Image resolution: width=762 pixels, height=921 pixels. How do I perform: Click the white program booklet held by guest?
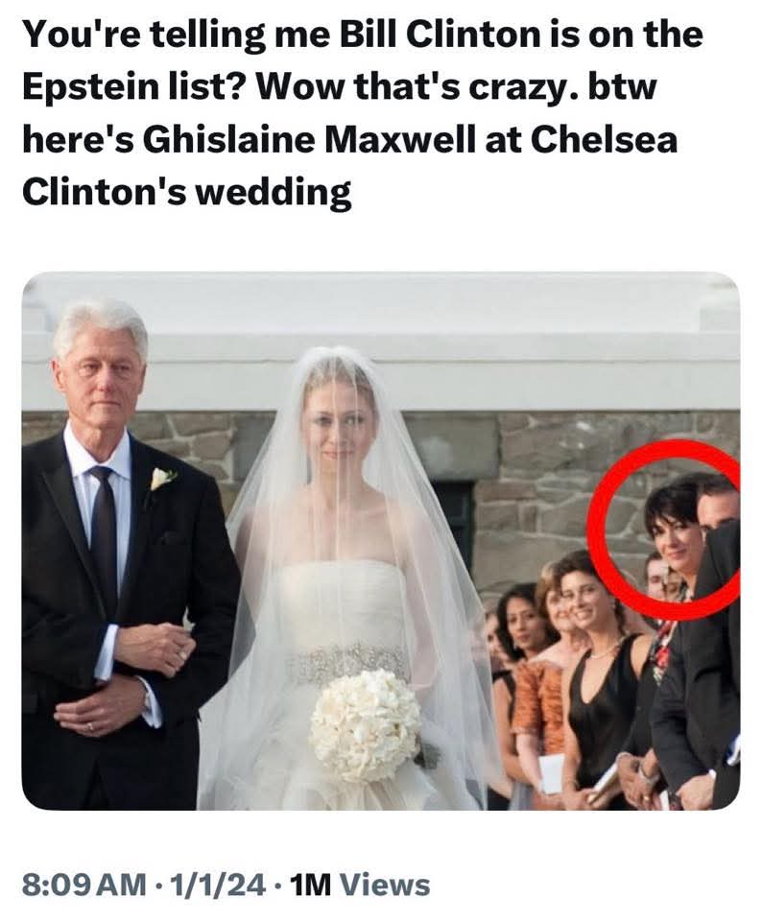551,773
